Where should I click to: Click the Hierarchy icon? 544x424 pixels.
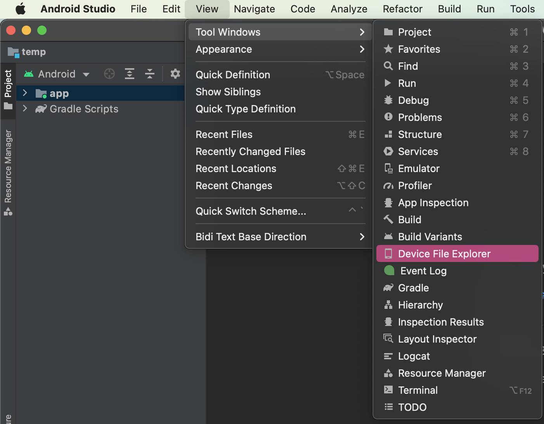pyautogui.click(x=388, y=305)
